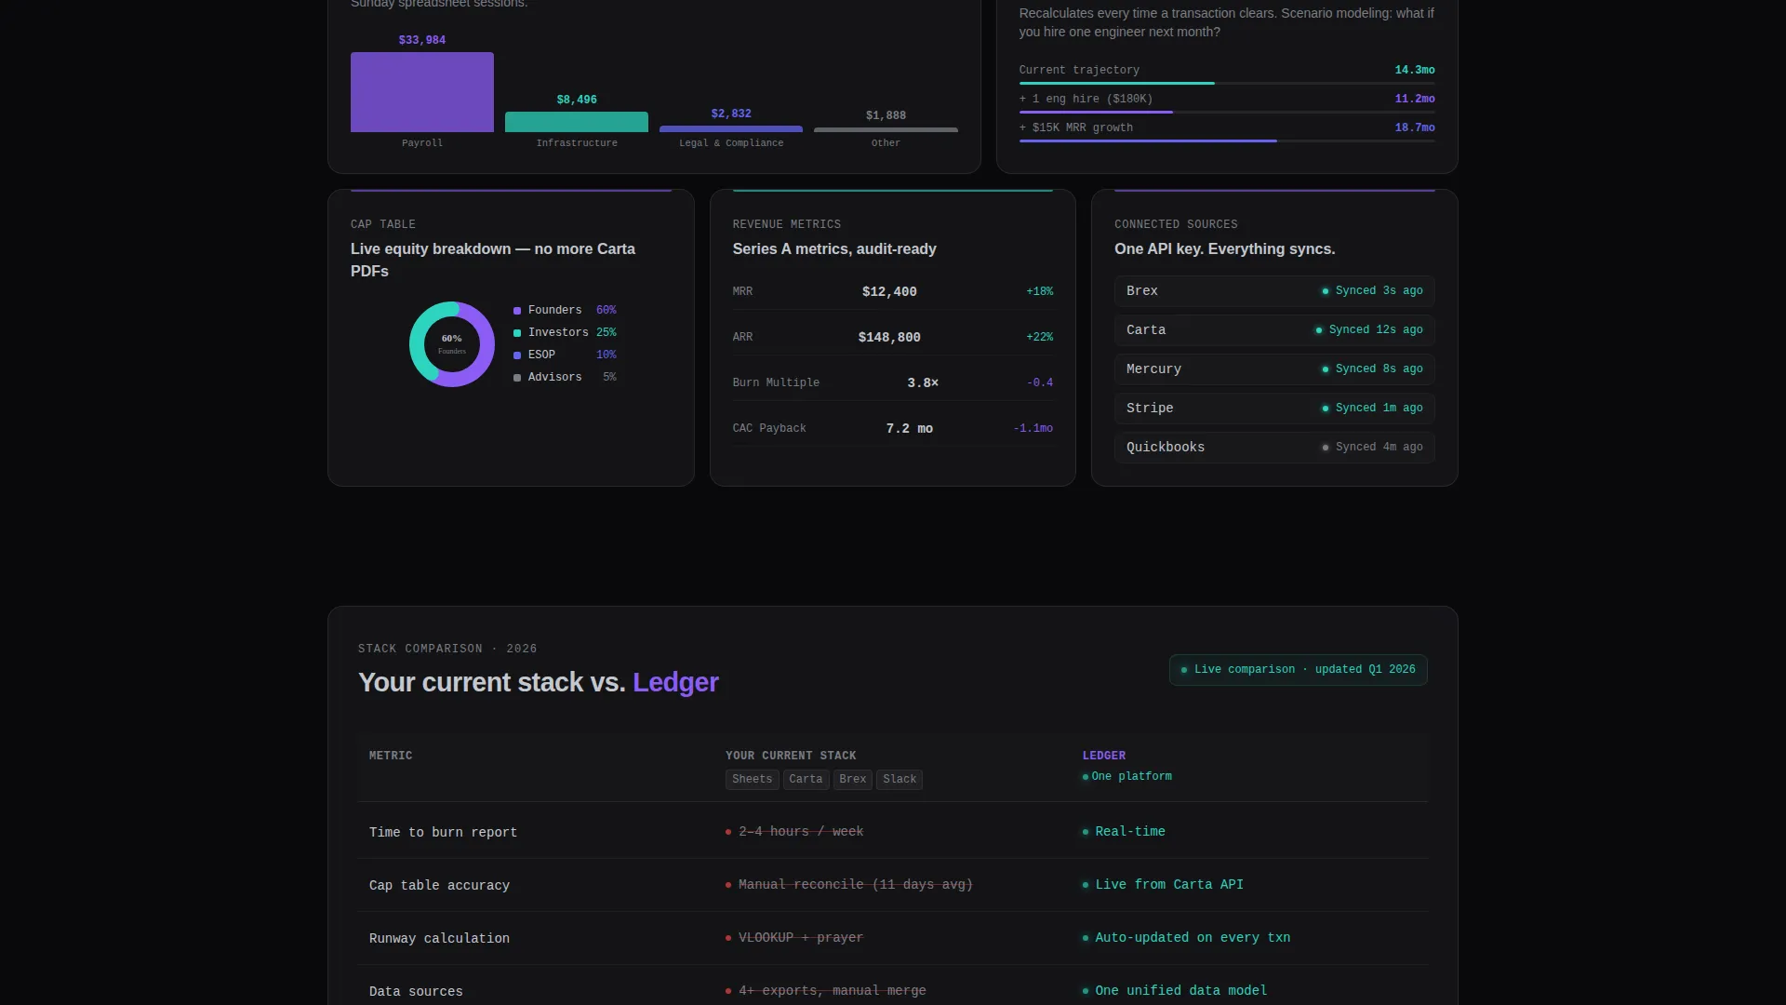
Task: Click the Legal & Compliance bar
Action: click(731, 129)
